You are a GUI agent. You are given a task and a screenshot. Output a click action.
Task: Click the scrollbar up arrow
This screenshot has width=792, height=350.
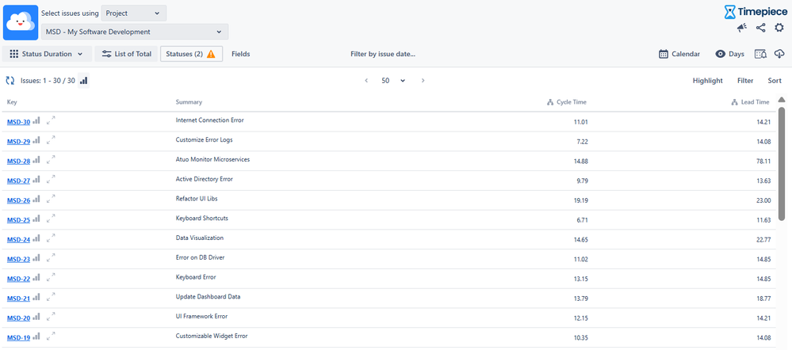782,99
